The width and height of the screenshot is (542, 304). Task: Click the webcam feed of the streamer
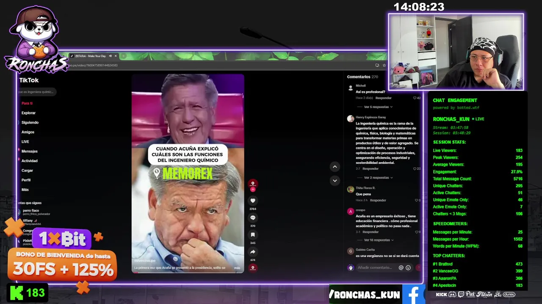pyautogui.click(x=456, y=52)
